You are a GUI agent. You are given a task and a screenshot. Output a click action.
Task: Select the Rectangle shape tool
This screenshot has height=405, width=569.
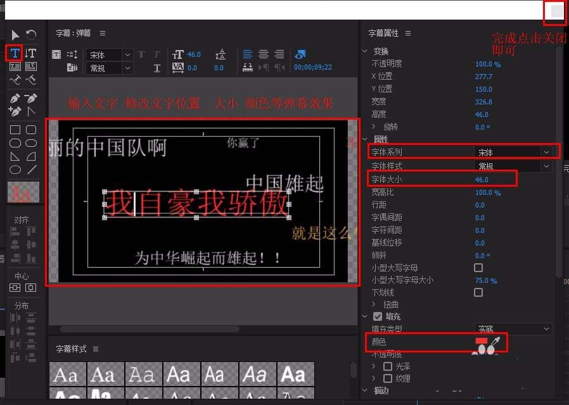pos(15,130)
